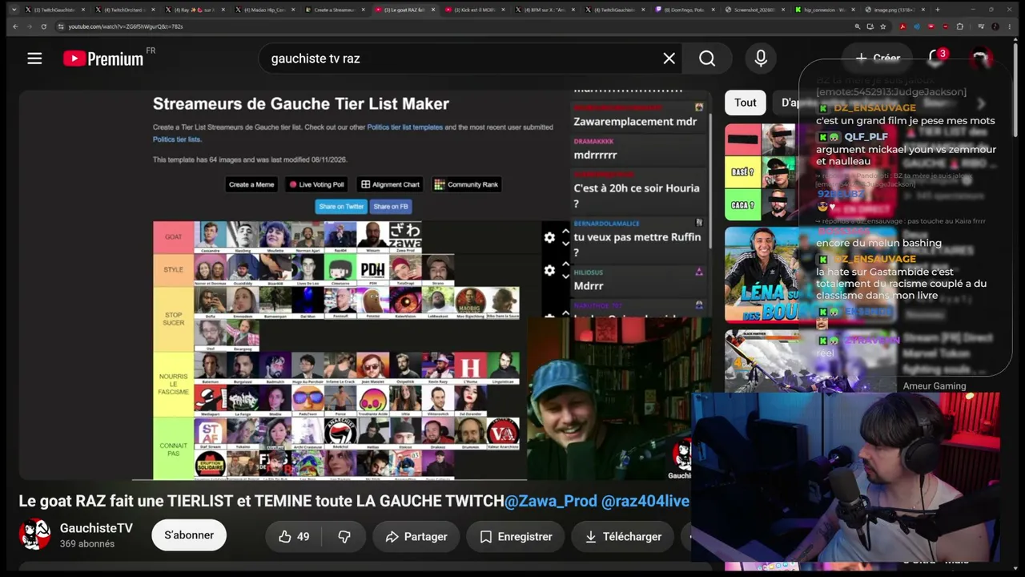Open the BASÉ / CACA tier list thumbnail
This screenshot has height=577, width=1025.
click(x=761, y=171)
